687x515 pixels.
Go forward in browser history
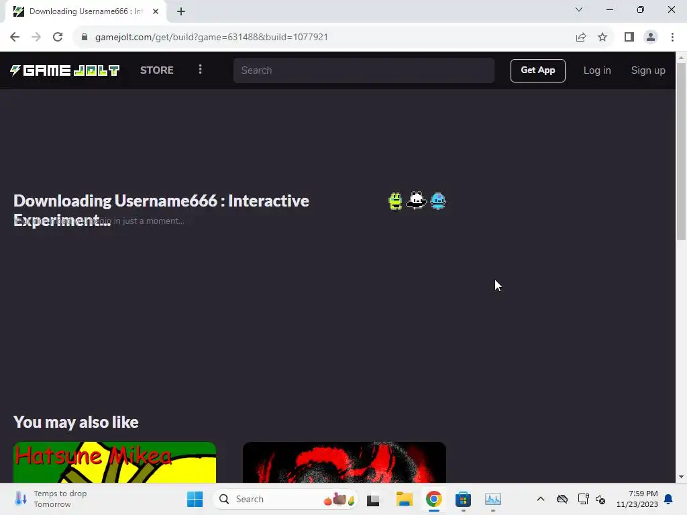(x=36, y=37)
